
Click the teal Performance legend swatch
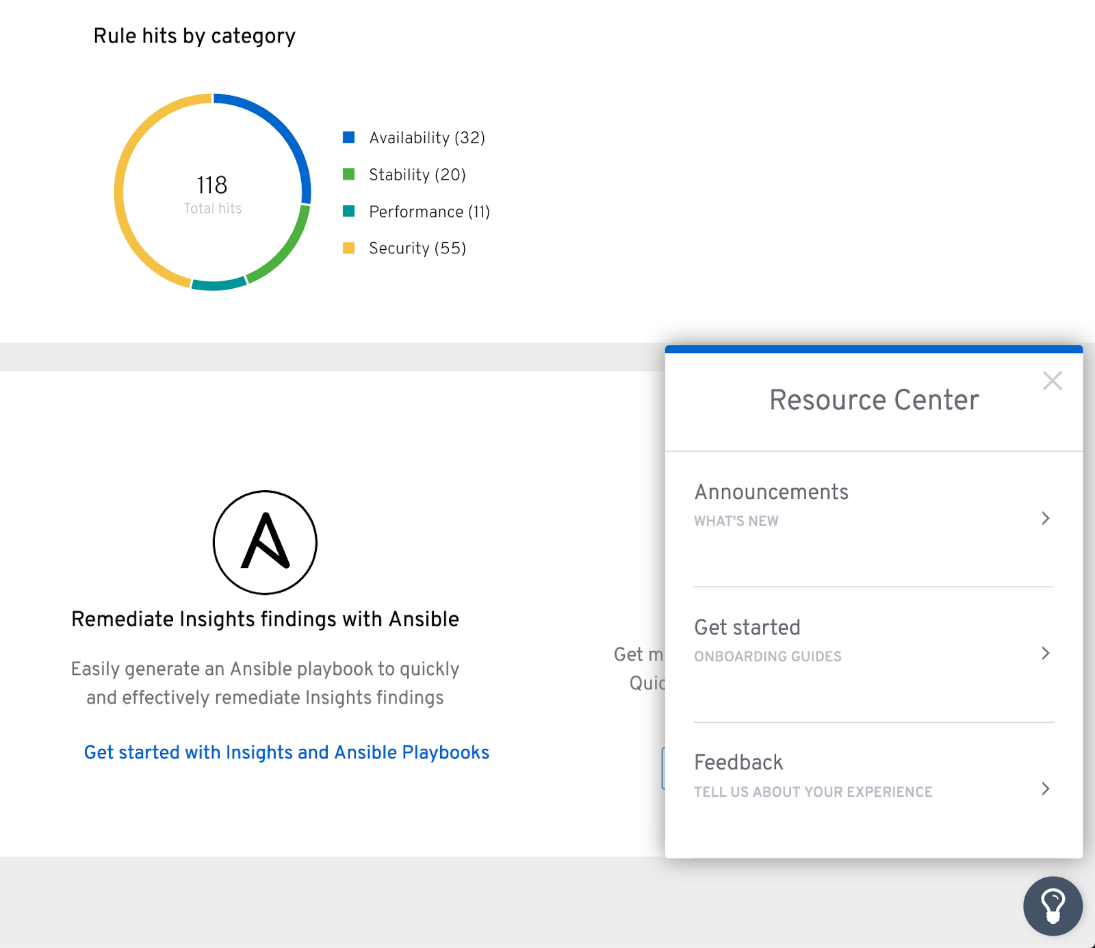point(349,212)
